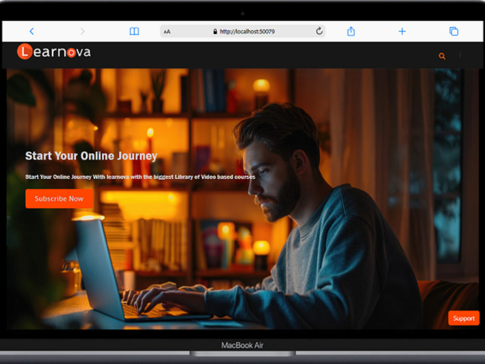Open the share sheet icon
The width and height of the screenshot is (485, 364).
coord(351,31)
